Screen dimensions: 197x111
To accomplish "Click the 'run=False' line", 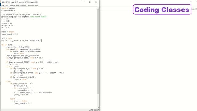I will (x=19, y=53).
